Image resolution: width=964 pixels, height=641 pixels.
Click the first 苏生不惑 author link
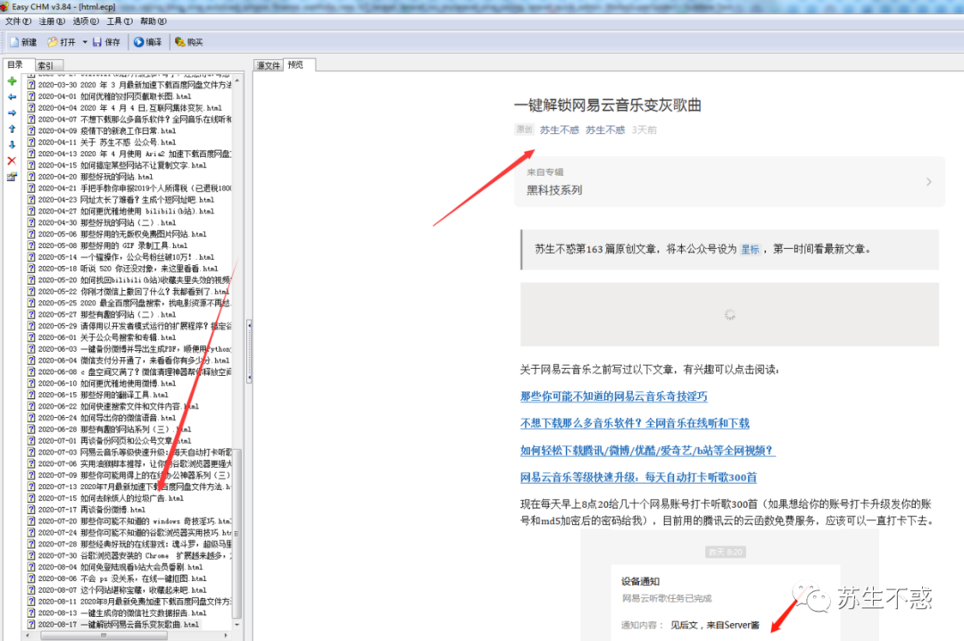tap(560, 129)
